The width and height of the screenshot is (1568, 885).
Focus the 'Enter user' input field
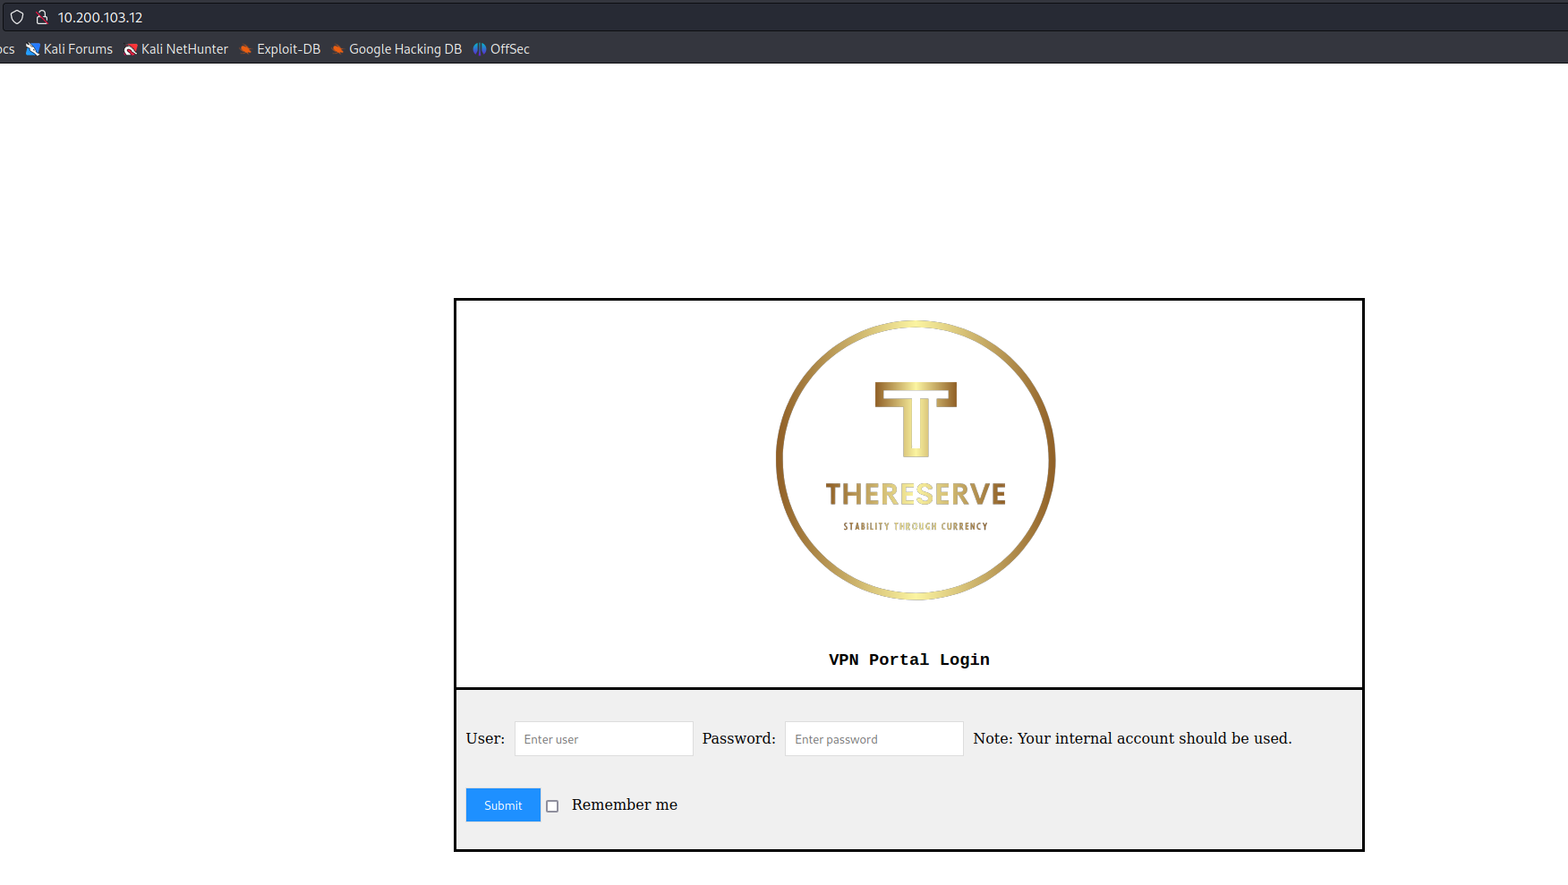click(x=603, y=739)
